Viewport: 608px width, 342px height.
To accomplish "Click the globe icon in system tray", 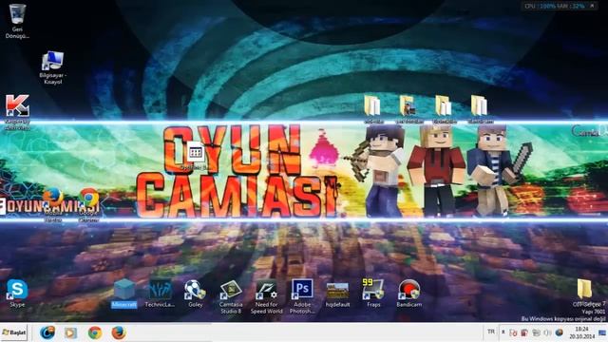I will (x=559, y=332).
